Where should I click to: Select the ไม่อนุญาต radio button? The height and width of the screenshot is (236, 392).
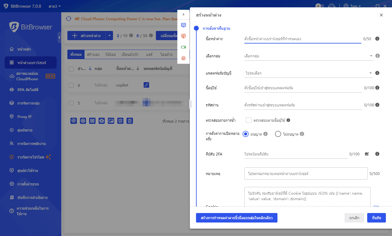click(278, 134)
